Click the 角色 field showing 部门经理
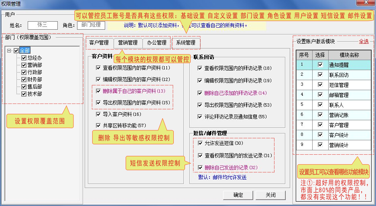This screenshot has width=376, height=206. (91, 25)
